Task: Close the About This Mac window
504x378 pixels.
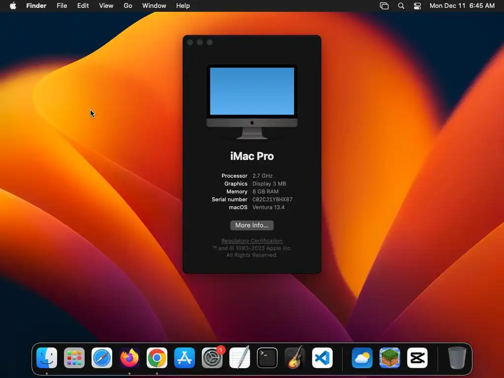Action: click(x=190, y=42)
